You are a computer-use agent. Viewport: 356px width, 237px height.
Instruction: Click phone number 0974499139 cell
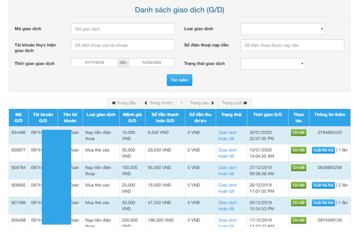[x=329, y=220]
